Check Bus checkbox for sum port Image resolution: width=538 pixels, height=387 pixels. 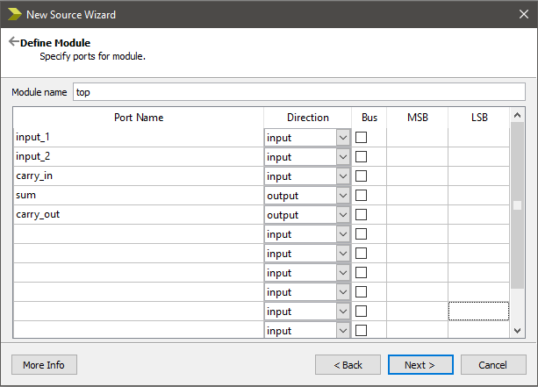tap(361, 196)
